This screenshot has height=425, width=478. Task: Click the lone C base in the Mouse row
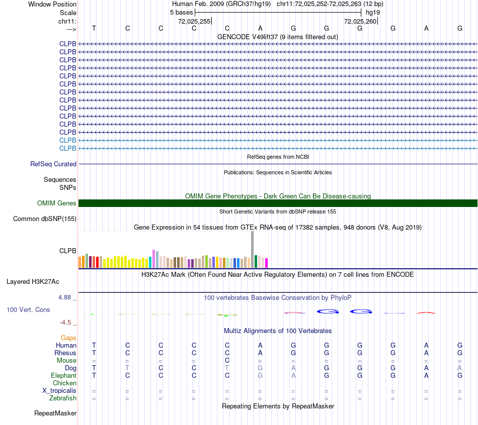coord(227,361)
